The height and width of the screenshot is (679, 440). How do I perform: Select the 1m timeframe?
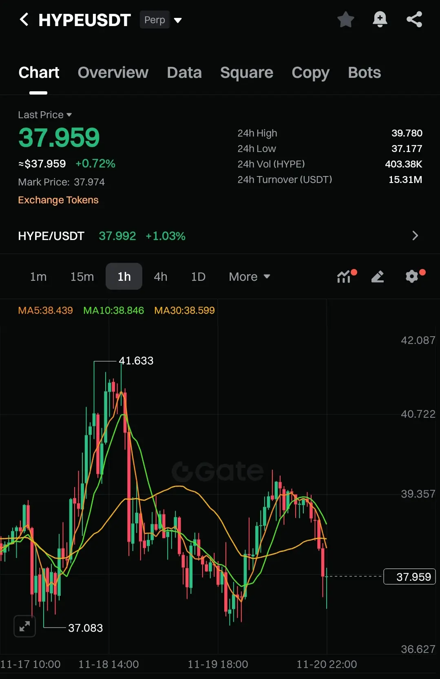point(38,277)
